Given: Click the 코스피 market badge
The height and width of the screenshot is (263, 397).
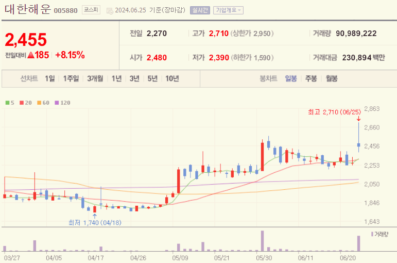Looking at the screenshot, I should [91, 10].
